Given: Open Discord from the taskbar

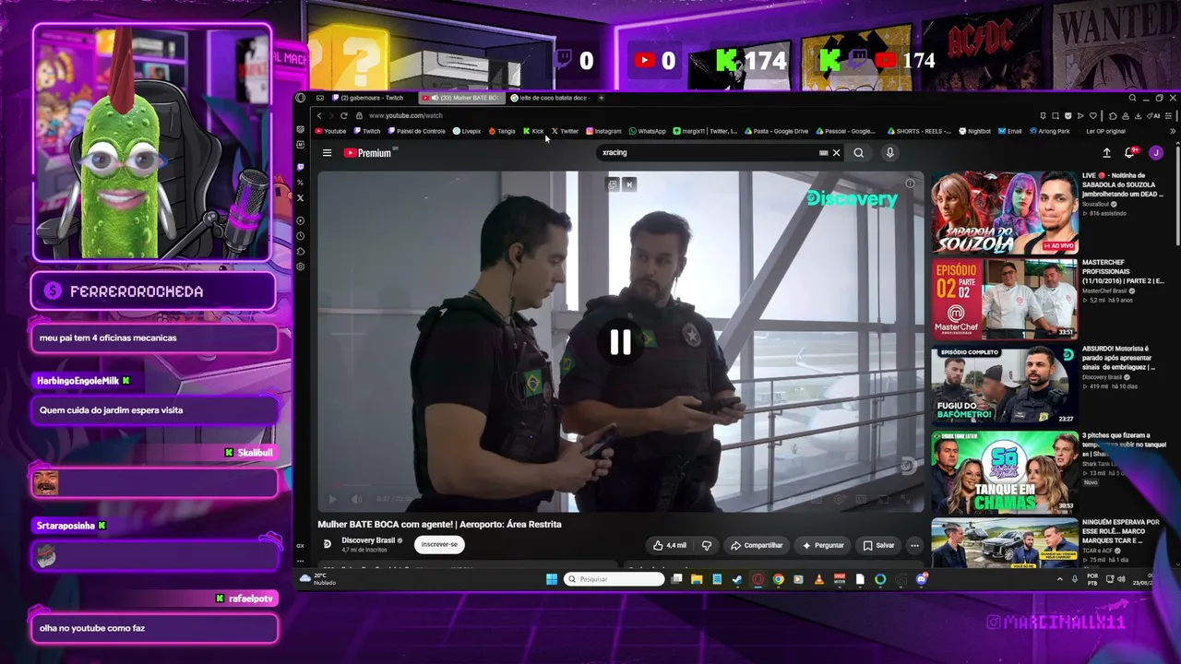Looking at the screenshot, I should [922, 579].
